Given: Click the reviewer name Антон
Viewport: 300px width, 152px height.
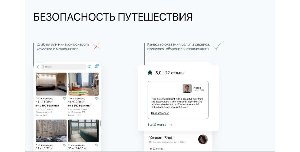Looking at the screenshot, I should coord(197,88).
